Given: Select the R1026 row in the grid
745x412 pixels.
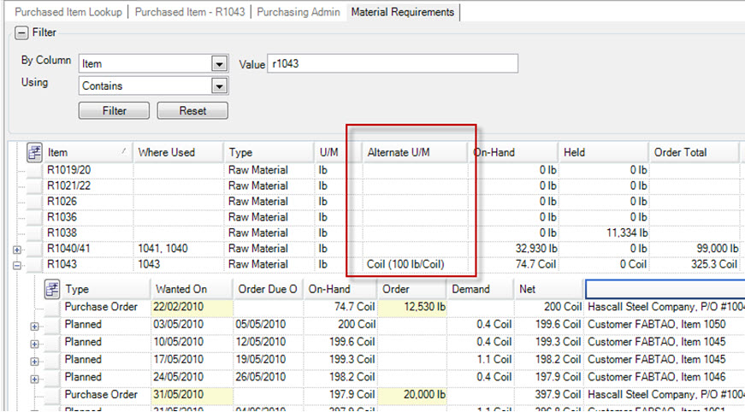Looking at the screenshot, I should (86, 202).
